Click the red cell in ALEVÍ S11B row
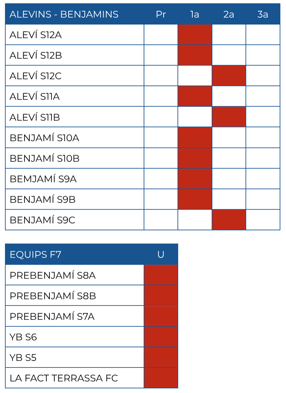 pyautogui.click(x=229, y=117)
